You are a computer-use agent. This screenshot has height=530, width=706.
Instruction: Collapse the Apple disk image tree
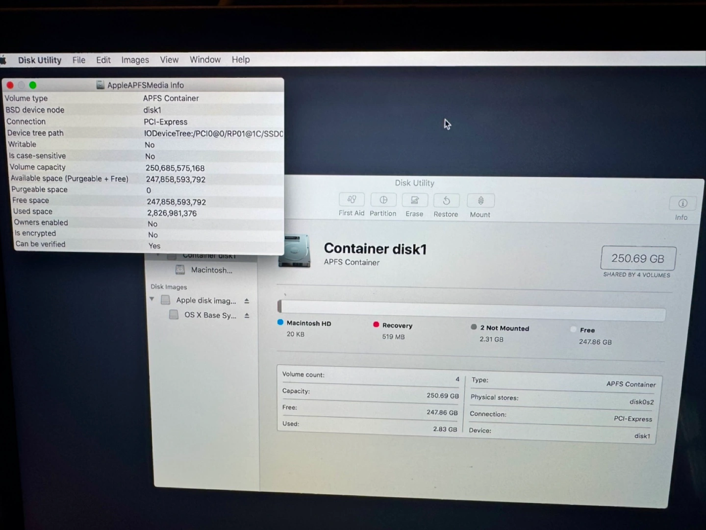click(152, 299)
